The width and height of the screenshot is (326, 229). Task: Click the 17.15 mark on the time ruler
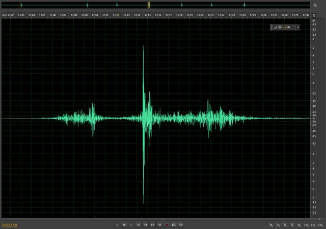click(x=148, y=15)
